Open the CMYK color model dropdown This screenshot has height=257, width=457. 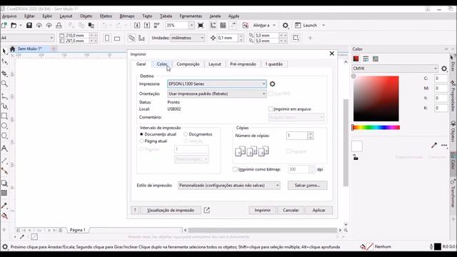tap(395, 69)
